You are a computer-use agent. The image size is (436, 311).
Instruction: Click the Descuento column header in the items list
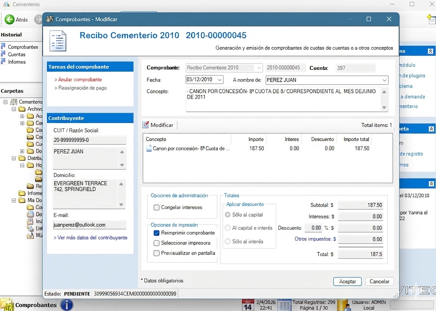coord(319,139)
